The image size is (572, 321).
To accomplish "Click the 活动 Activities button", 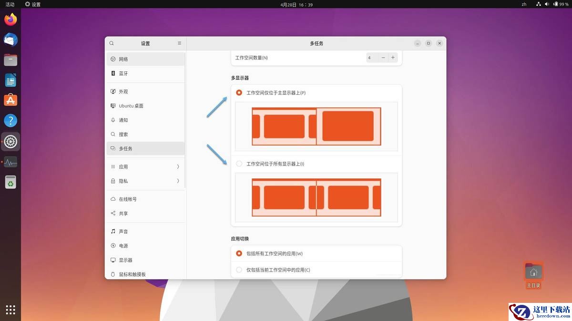I will [x=10, y=4].
